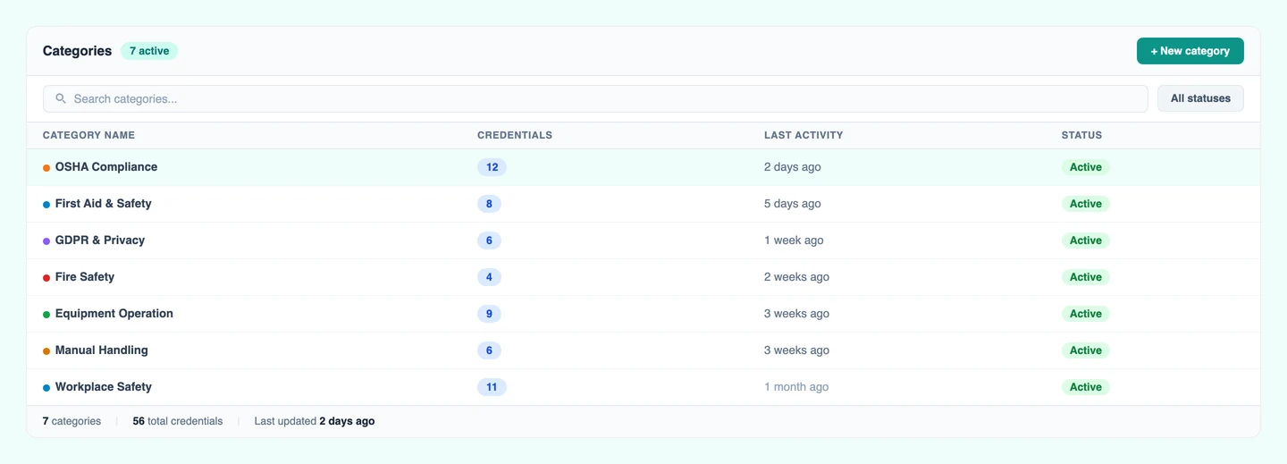
Task: Click the 'Last updated 2 days ago' footer text
Action: pyautogui.click(x=315, y=421)
